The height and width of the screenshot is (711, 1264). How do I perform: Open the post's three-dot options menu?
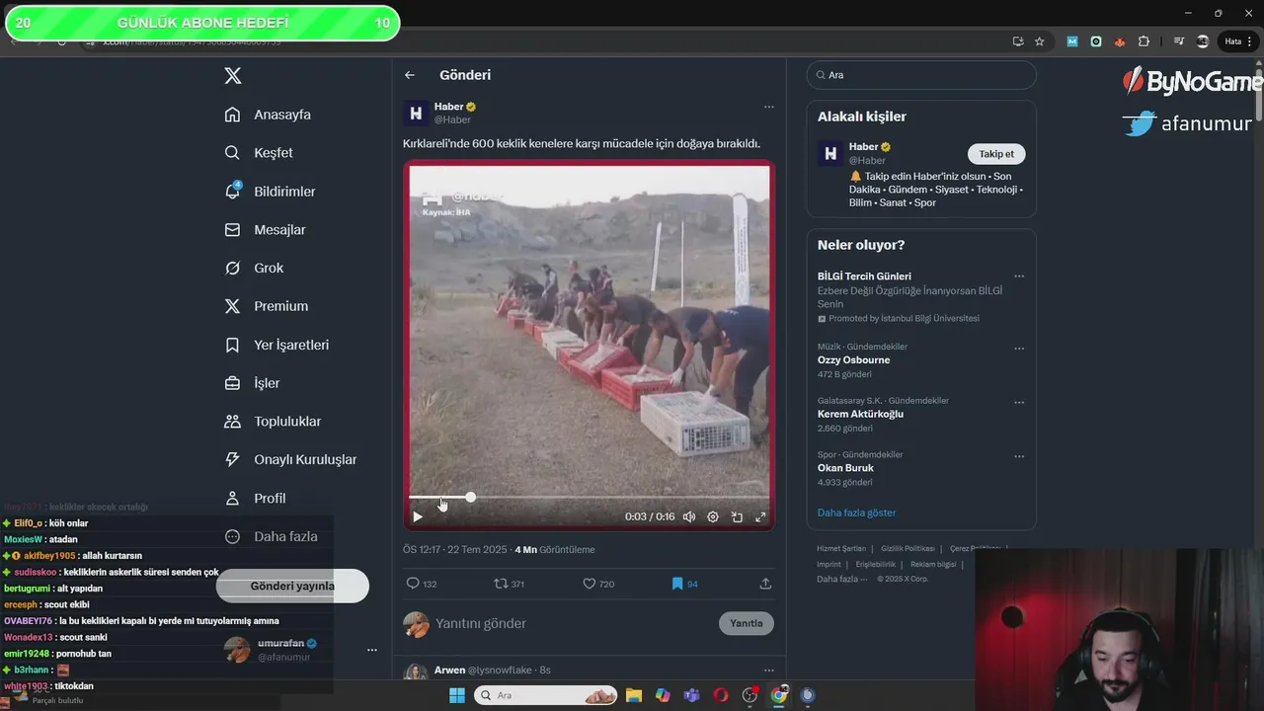[768, 107]
